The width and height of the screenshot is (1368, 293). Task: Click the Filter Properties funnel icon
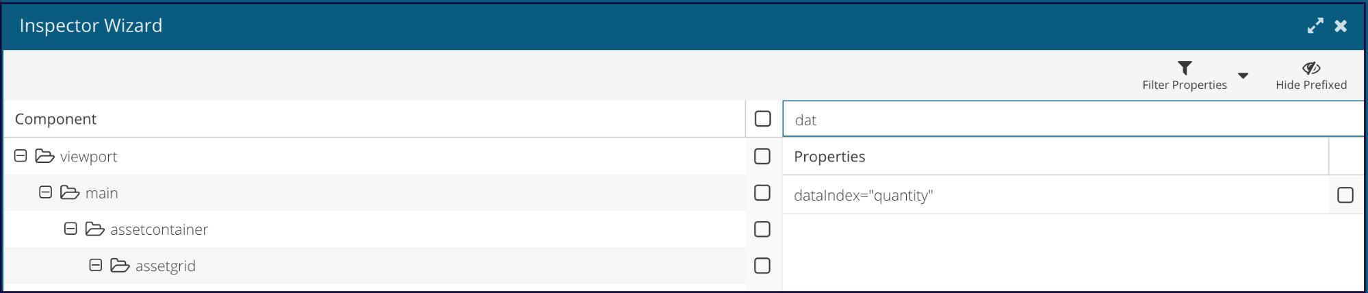click(x=1185, y=68)
